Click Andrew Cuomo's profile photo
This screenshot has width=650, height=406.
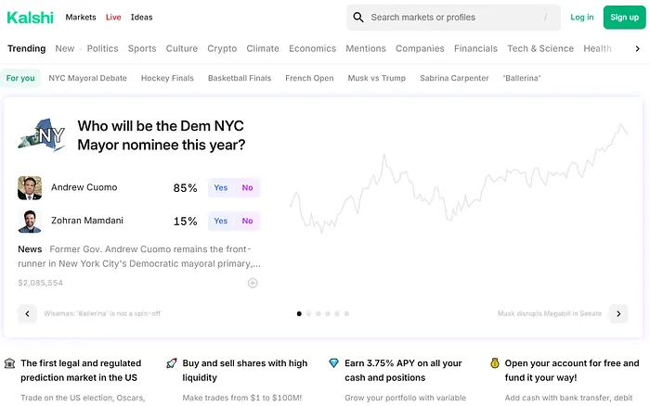click(x=30, y=187)
